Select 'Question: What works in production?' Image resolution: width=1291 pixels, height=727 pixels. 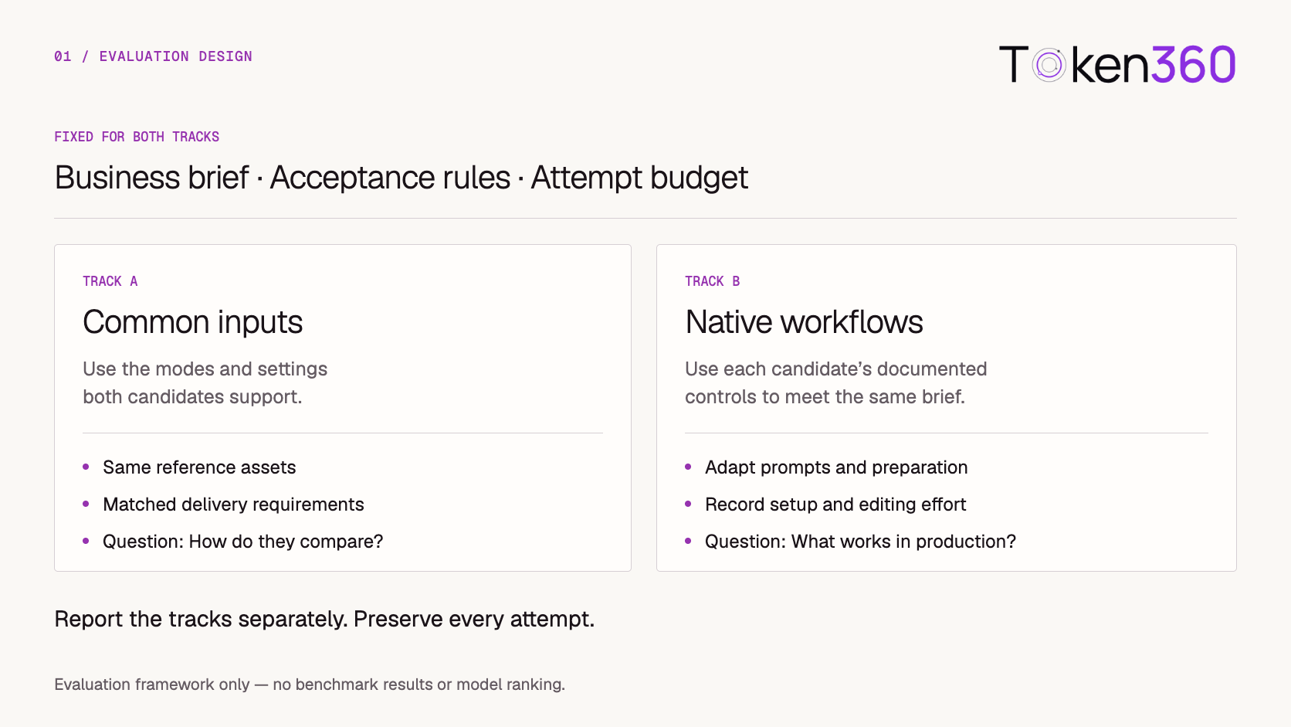861,542
